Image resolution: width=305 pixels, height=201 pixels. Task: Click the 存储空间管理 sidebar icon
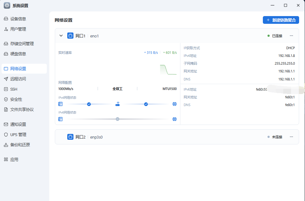pyautogui.click(x=6, y=44)
